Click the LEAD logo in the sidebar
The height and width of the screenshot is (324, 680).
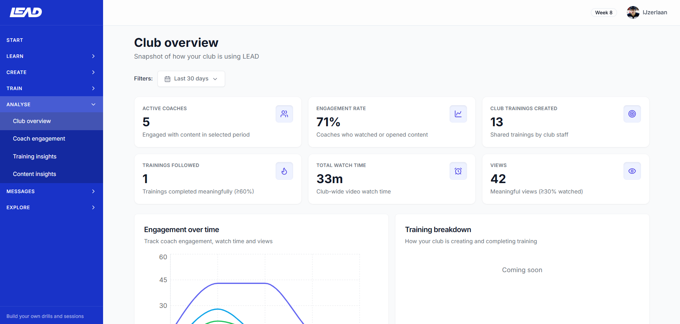25,12
